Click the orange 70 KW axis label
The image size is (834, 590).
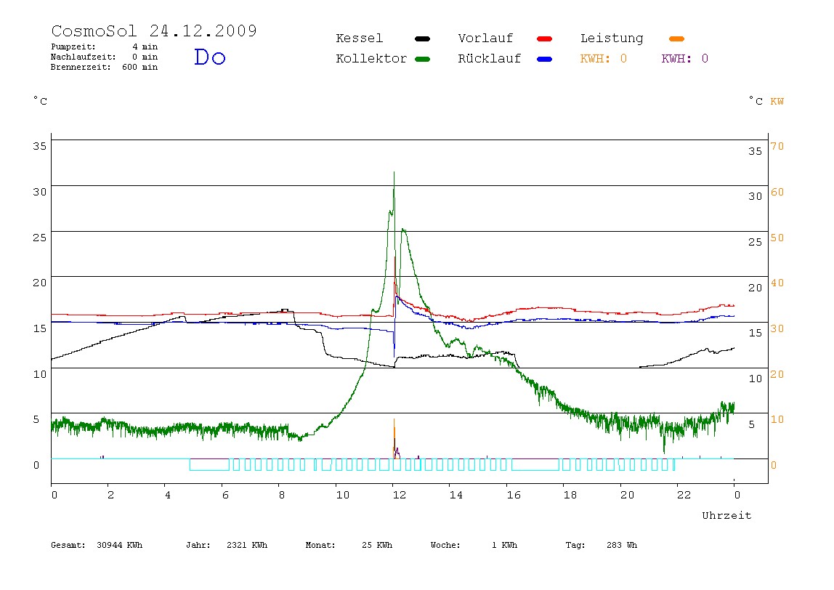[777, 146]
